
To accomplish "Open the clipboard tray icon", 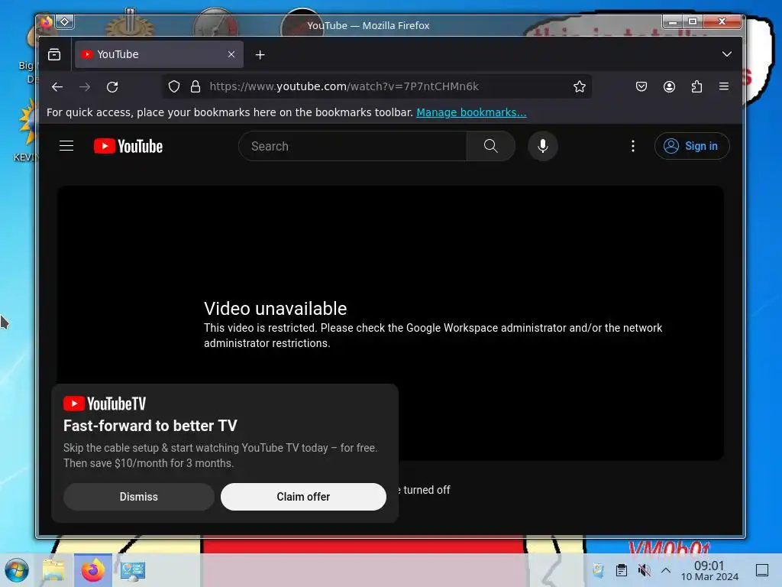I will click(x=622, y=570).
